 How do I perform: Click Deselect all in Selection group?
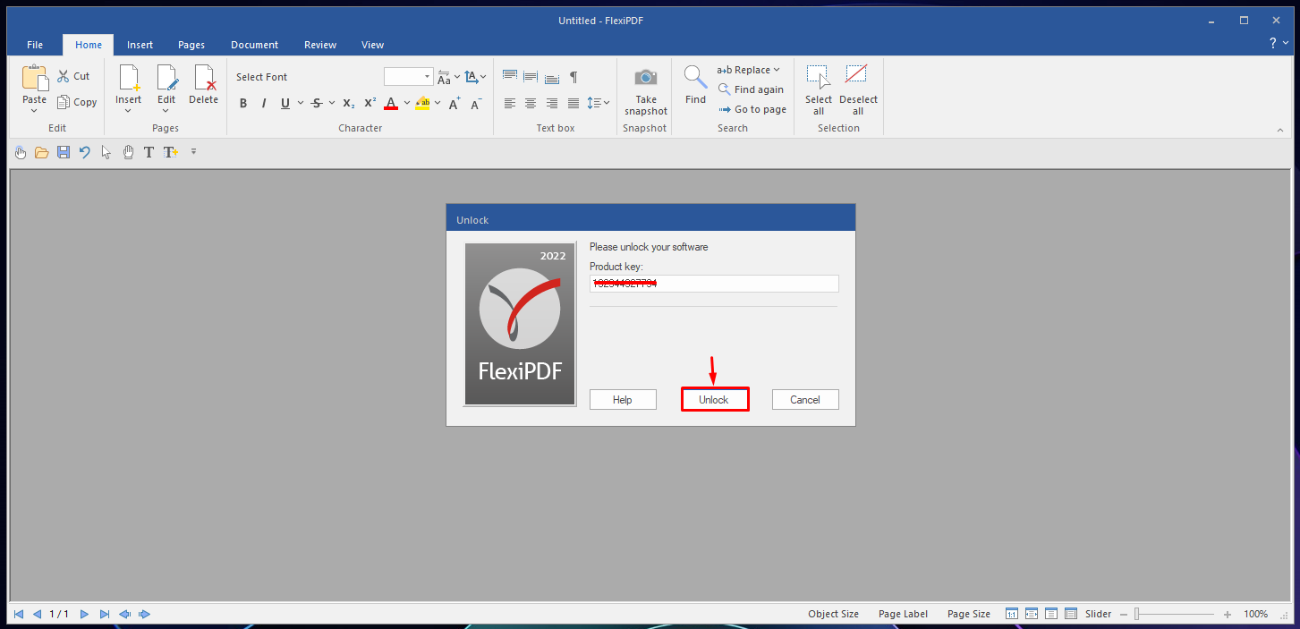pyautogui.click(x=858, y=89)
